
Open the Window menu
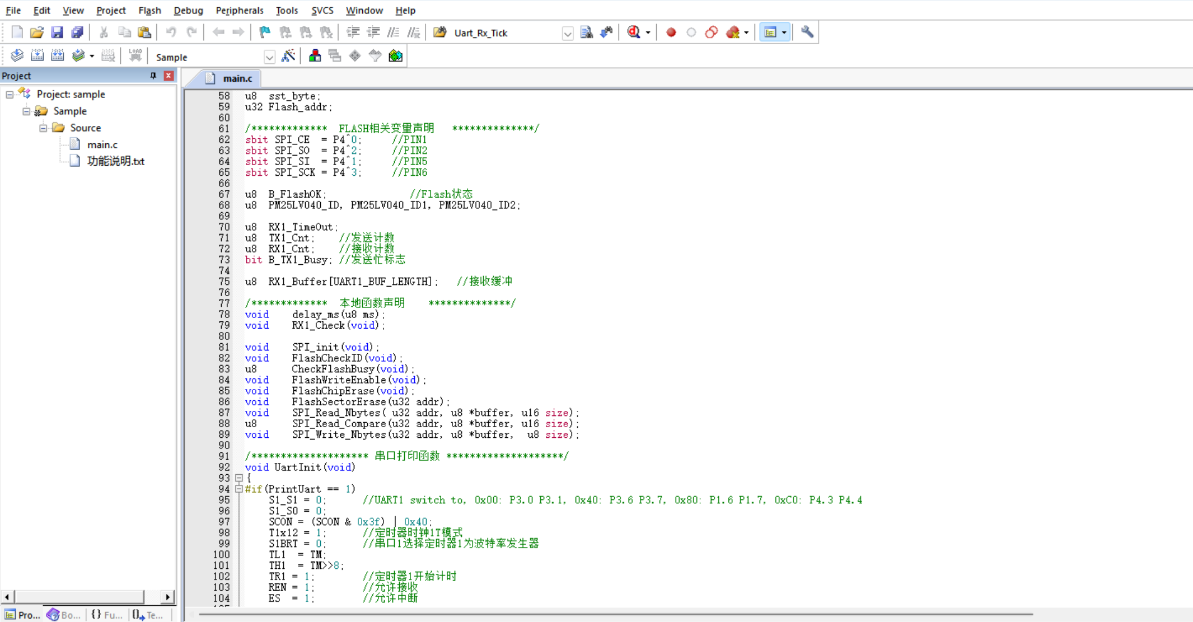pos(364,10)
